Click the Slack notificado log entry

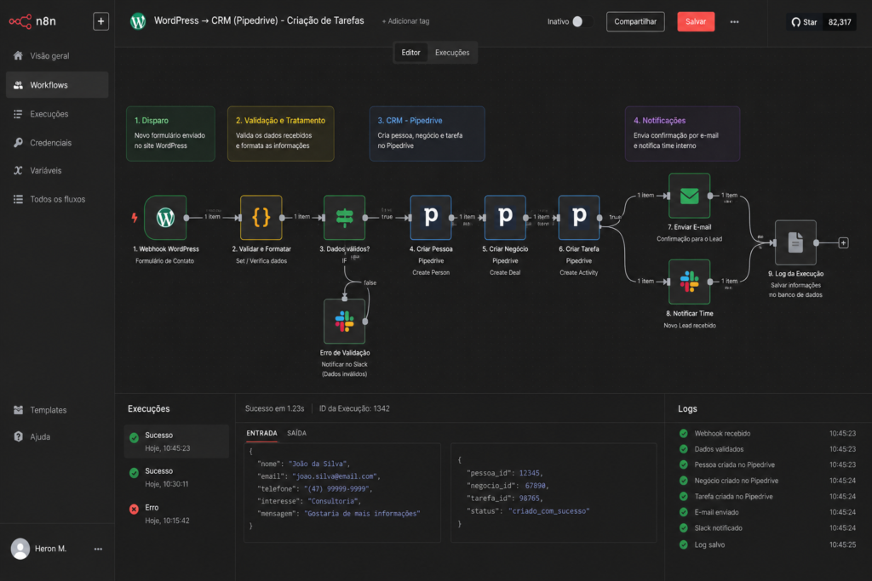click(767, 527)
